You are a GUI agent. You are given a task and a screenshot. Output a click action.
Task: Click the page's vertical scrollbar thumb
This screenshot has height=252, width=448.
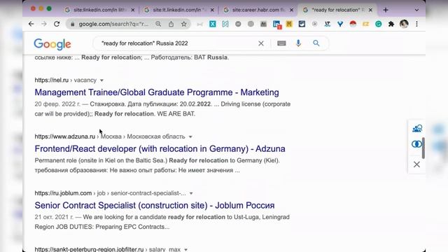tap(423, 148)
